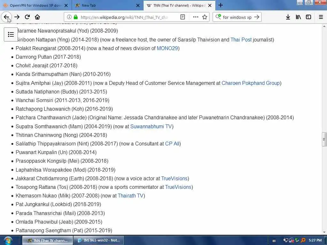Toggle reader view in address bar
The width and height of the screenshot is (327, 245).
tap(182, 17)
